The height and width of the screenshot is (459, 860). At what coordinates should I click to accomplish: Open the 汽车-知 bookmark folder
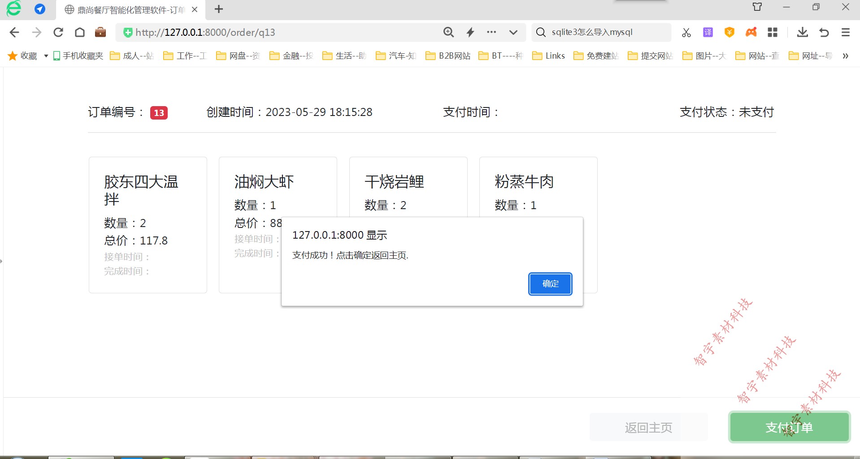click(396, 56)
